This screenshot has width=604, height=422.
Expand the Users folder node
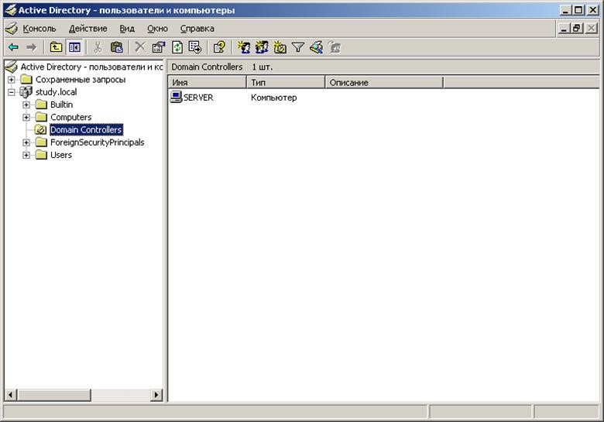coord(26,155)
